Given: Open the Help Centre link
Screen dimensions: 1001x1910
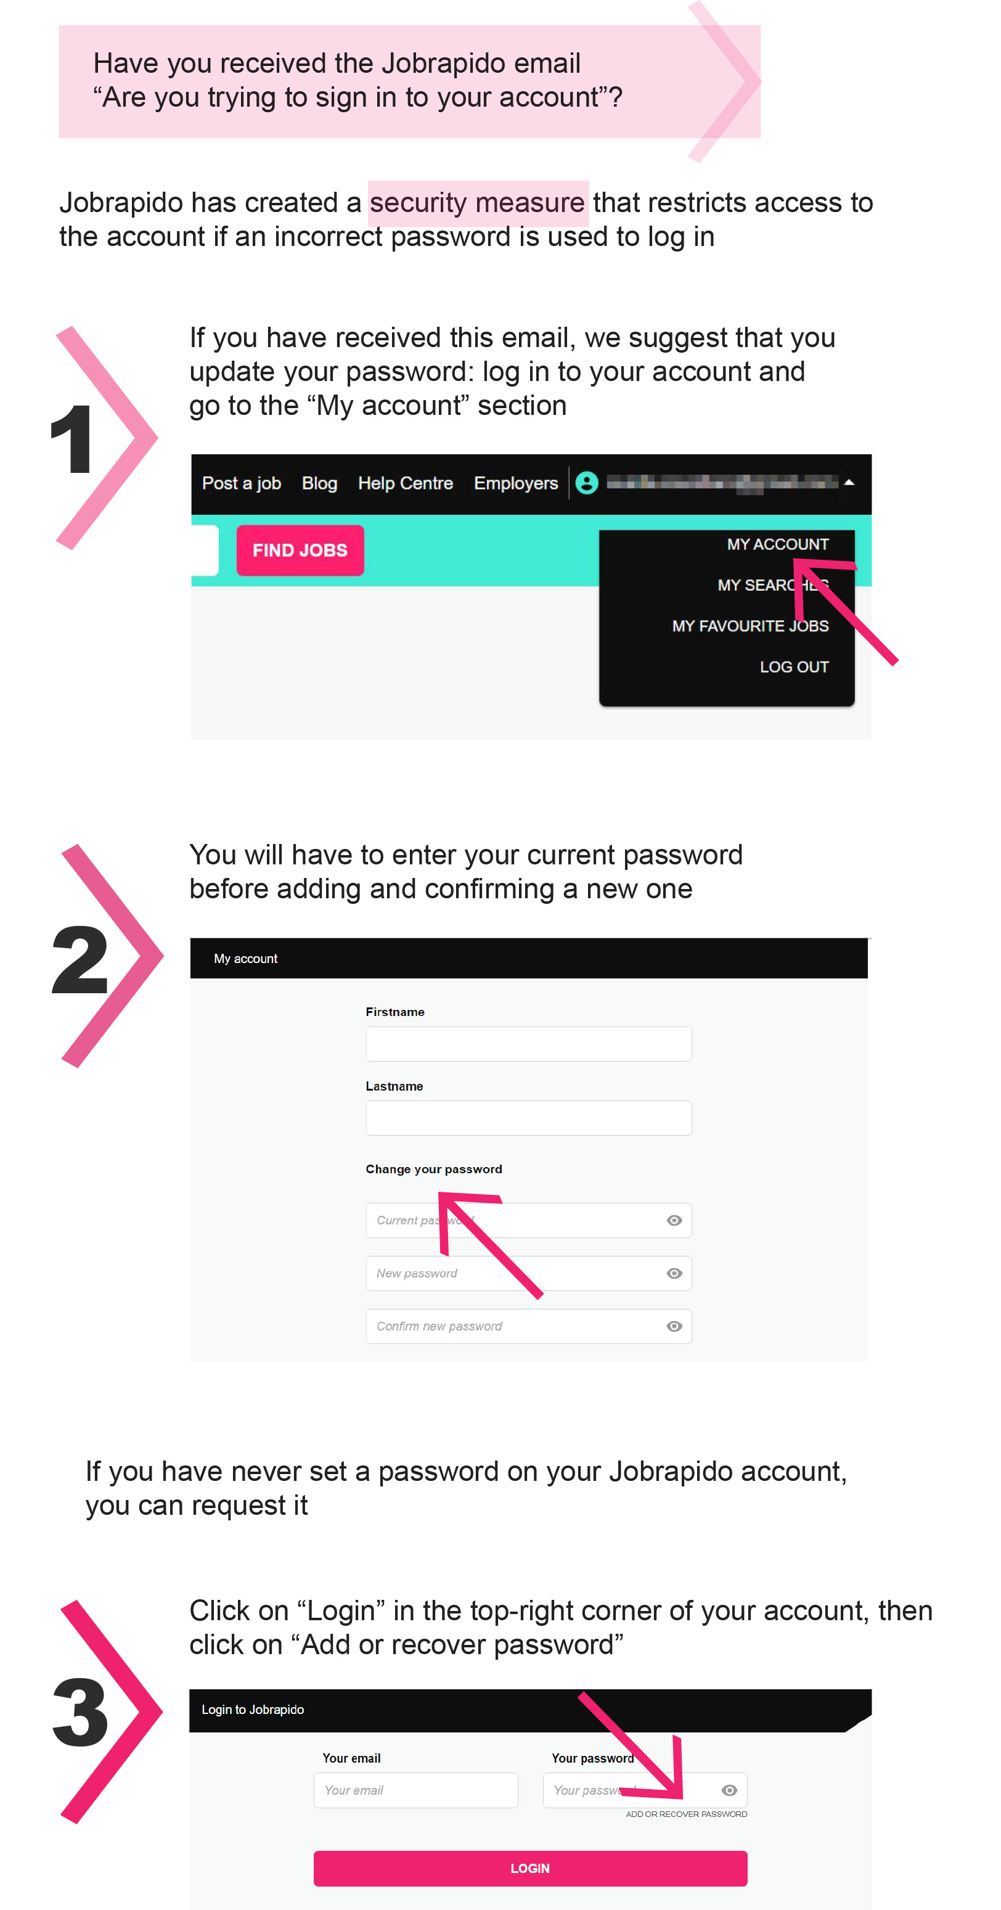Looking at the screenshot, I should tap(405, 483).
